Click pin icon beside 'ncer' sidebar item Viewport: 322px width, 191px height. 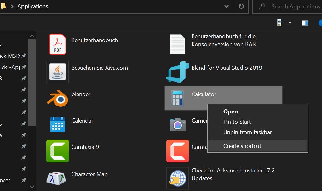click(x=24, y=180)
